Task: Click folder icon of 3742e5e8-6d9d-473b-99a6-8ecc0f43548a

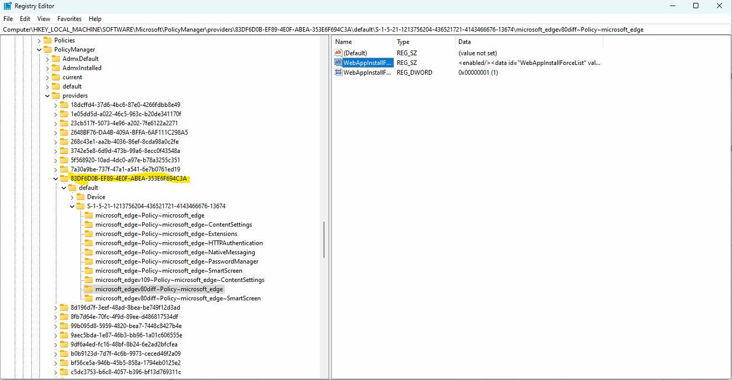Action: click(x=64, y=151)
